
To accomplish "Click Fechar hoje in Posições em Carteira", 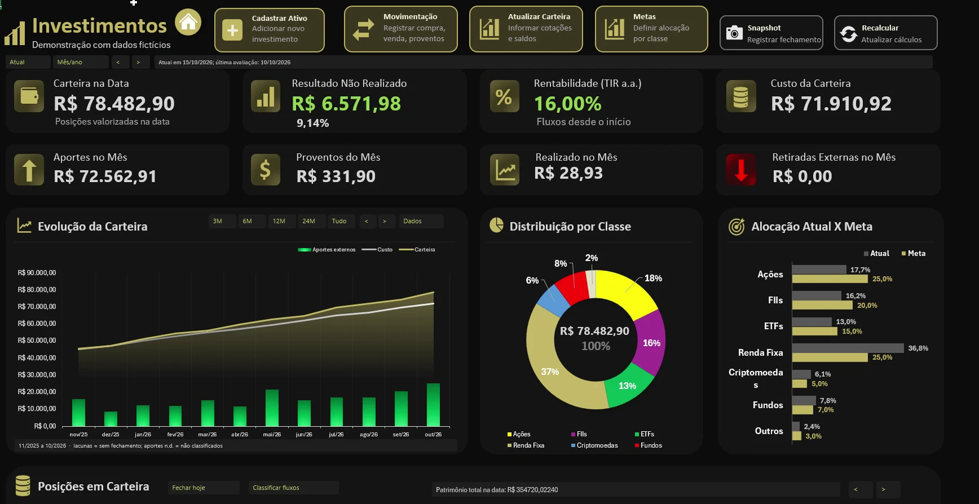I will (204, 488).
